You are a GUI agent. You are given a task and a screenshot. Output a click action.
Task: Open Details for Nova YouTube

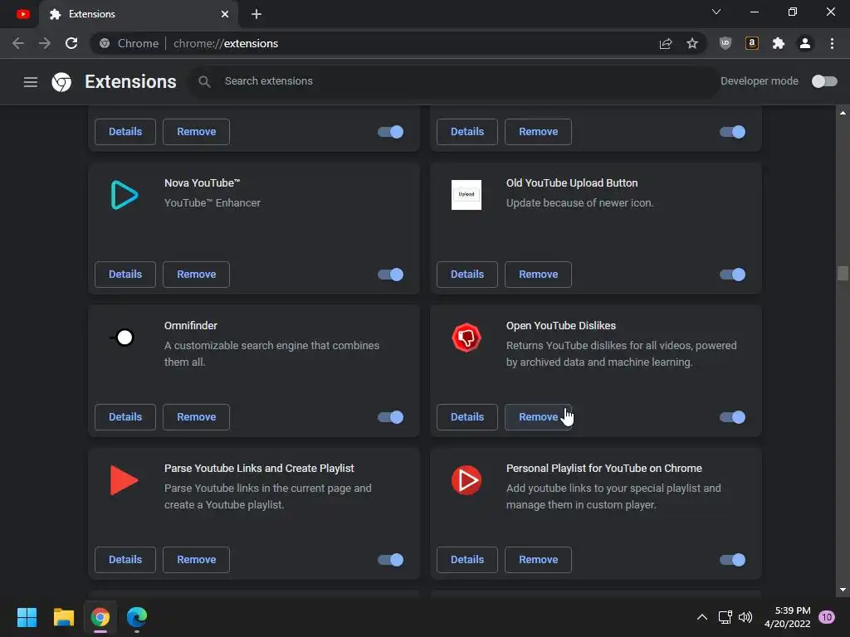click(x=125, y=274)
